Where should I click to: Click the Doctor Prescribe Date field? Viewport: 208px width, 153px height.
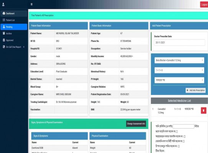coord(180,42)
